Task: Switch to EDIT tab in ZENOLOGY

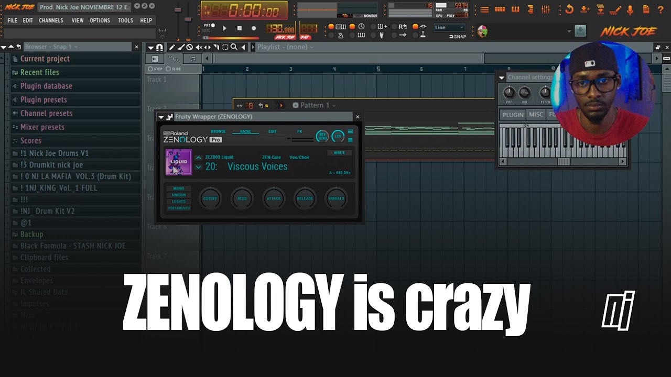Action: (x=273, y=131)
